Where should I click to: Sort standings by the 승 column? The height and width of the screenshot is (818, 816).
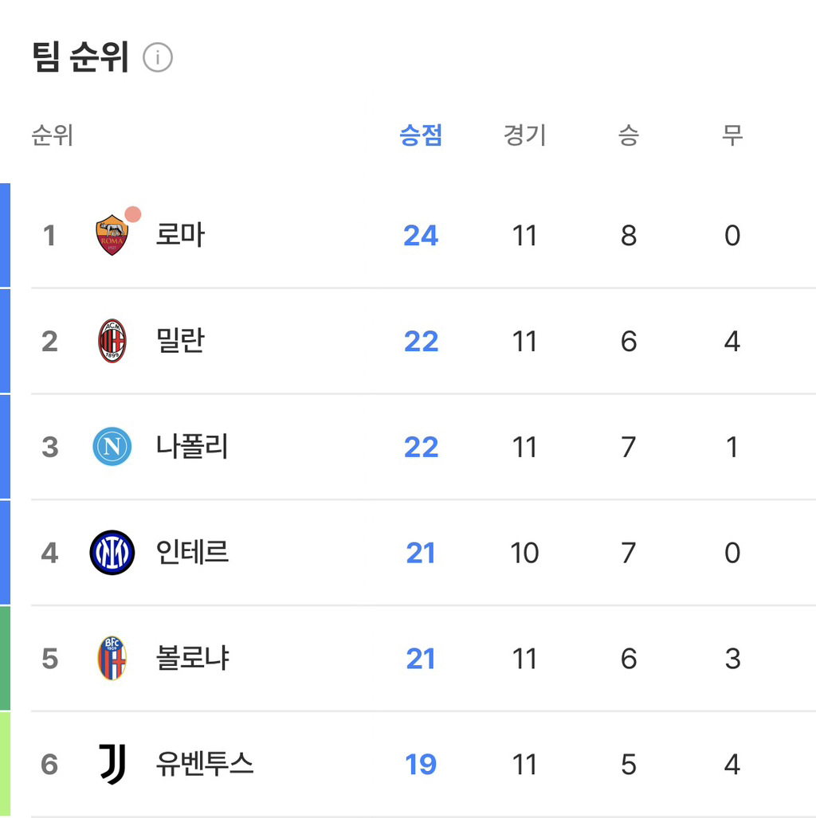628,135
